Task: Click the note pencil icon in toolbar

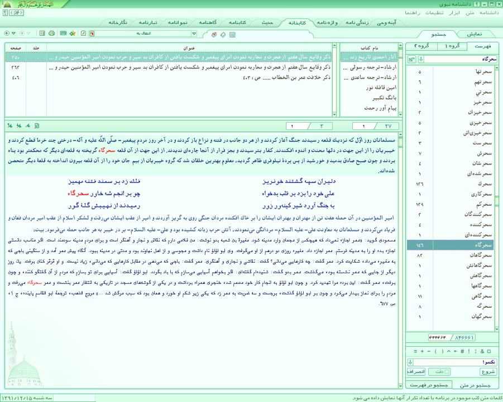Action: tap(83, 33)
